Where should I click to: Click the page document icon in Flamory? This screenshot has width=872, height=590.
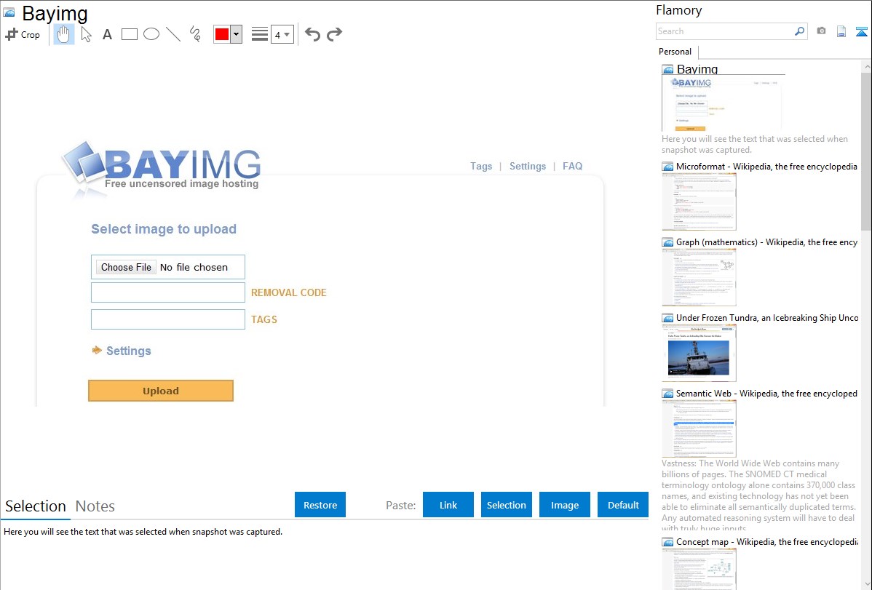(x=841, y=31)
